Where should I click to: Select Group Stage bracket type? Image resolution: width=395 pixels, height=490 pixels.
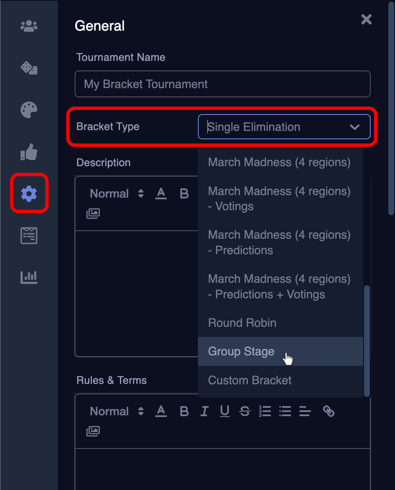coord(241,351)
